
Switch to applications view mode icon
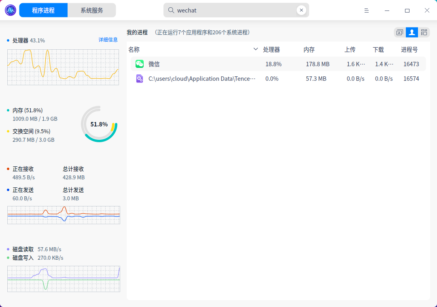pos(399,32)
